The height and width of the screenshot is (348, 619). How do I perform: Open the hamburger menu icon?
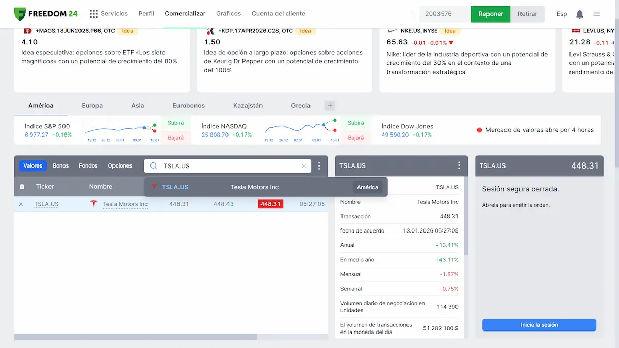point(596,14)
